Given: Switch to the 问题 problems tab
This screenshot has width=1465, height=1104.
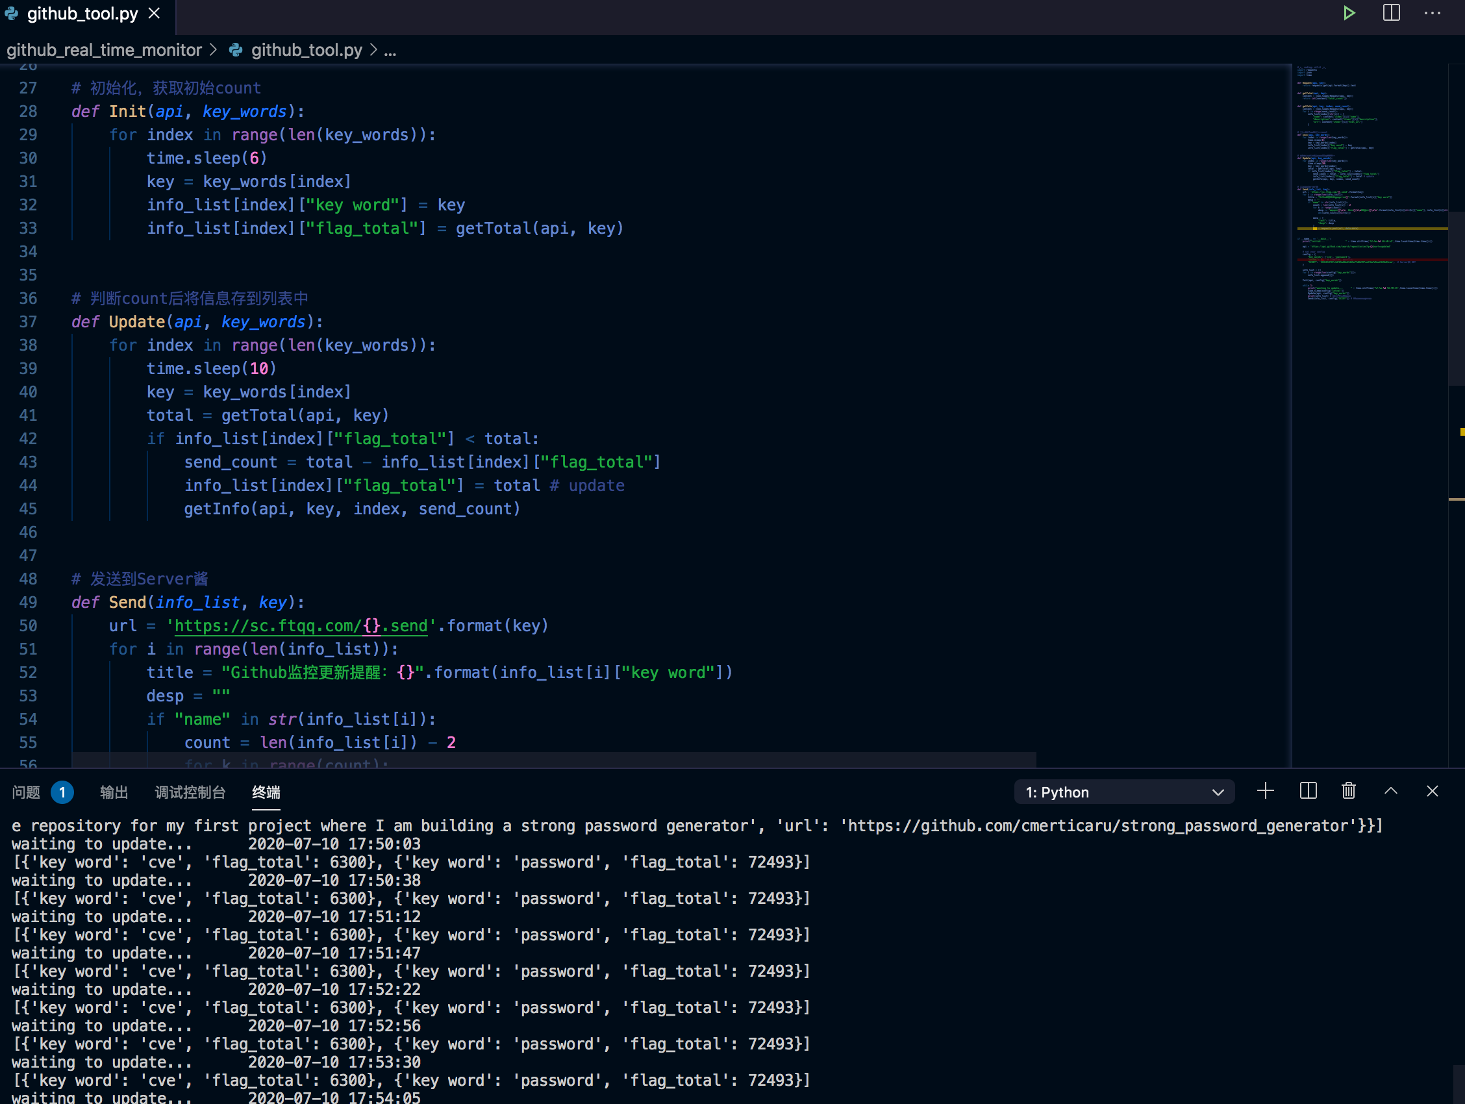Looking at the screenshot, I should coord(27,792).
